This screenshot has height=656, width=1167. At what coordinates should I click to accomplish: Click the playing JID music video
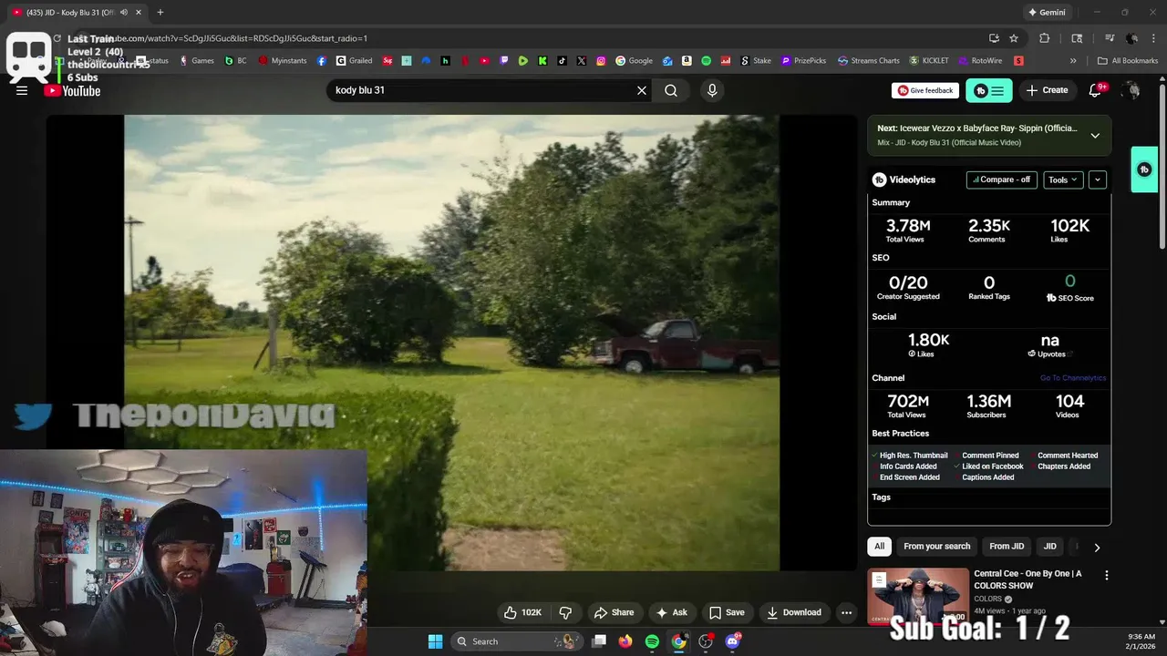pyautogui.click(x=451, y=343)
